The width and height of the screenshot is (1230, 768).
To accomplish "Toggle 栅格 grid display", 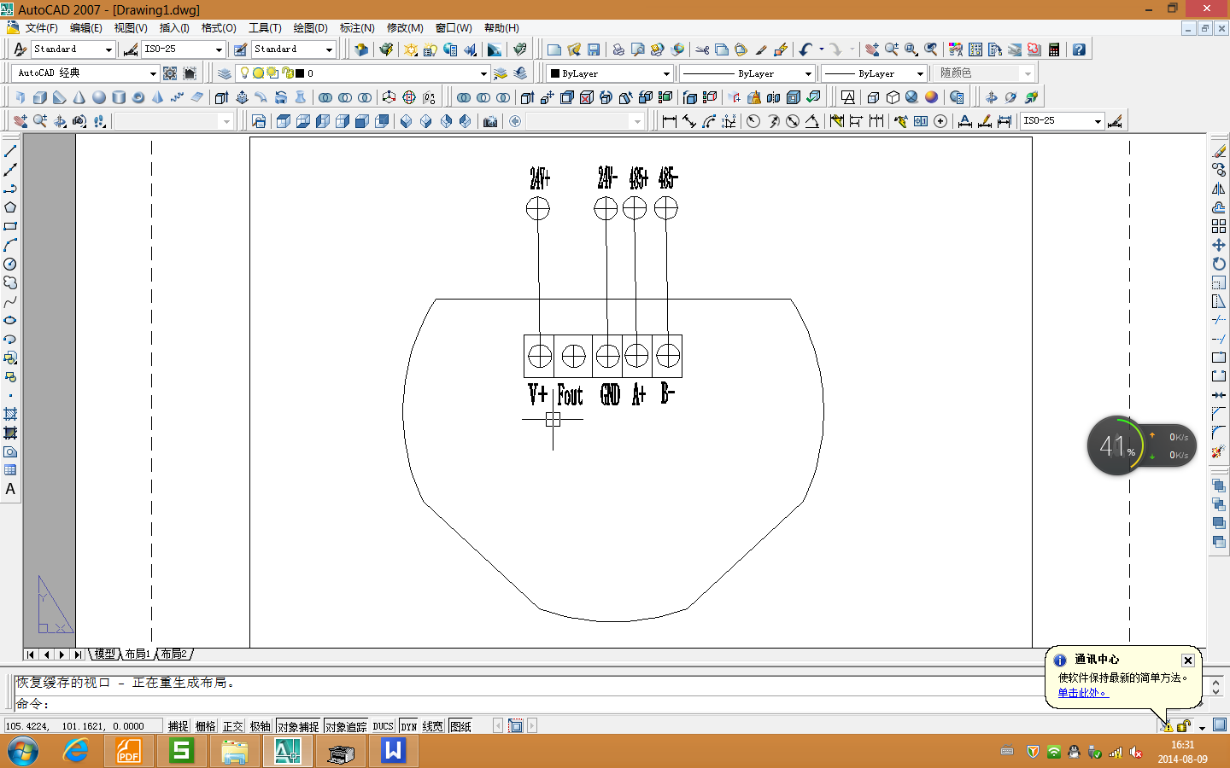I will [x=205, y=726].
